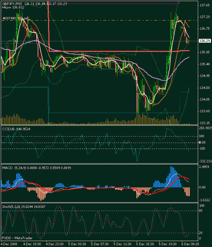The height and width of the screenshot is (247, 212).
Task: Click the 5 Dec 11:30 time label
Action: point(122,244)
